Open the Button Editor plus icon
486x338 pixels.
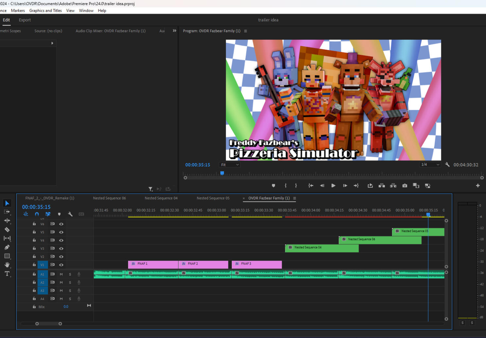point(477,185)
